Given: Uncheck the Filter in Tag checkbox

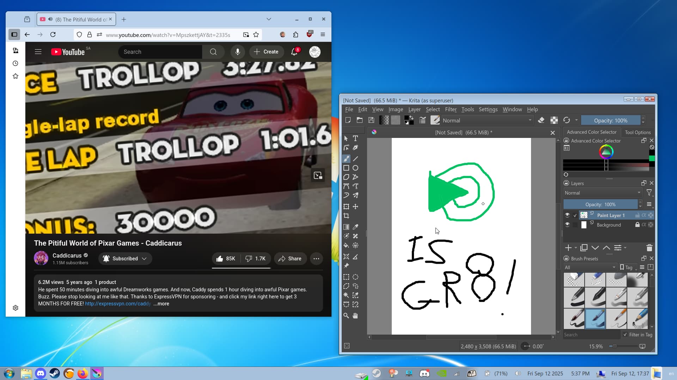Looking at the screenshot, I should click(x=625, y=335).
